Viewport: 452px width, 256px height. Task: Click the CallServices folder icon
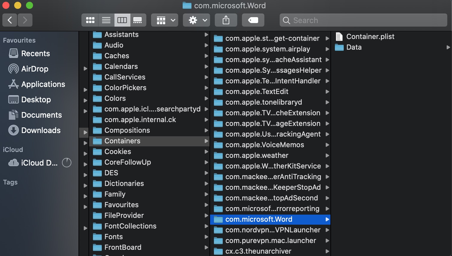tap(97, 77)
